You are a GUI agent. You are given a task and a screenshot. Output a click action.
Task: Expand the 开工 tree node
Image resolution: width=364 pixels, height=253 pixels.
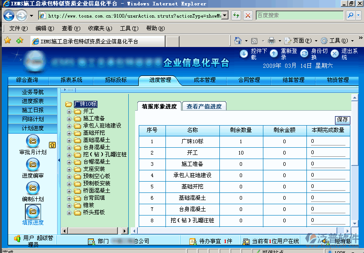click(69, 111)
